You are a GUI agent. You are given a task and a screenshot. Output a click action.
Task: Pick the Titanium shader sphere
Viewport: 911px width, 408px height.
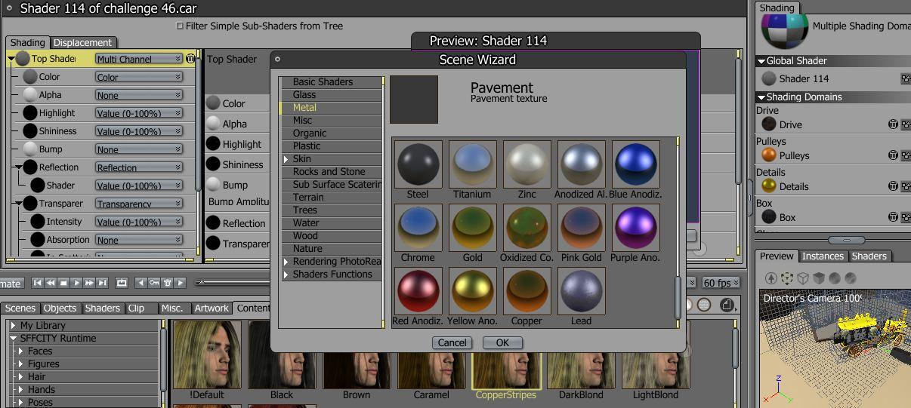[x=472, y=164]
